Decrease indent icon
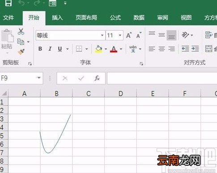The height and width of the screenshot is (173, 217). [x=185, y=49]
